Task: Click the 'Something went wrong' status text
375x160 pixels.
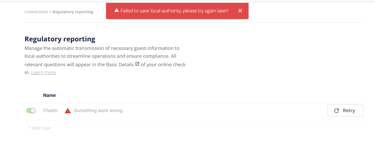Action: pyautogui.click(x=98, y=111)
